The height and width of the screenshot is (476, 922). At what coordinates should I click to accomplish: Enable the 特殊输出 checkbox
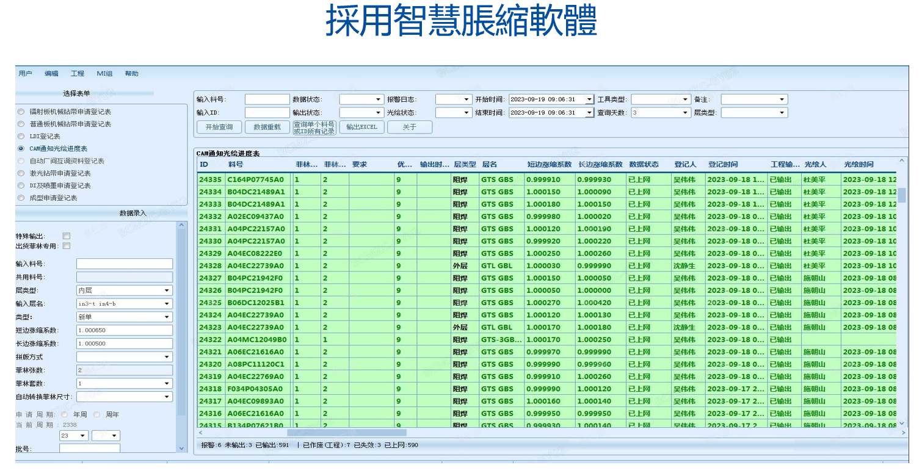click(x=67, y=236)
